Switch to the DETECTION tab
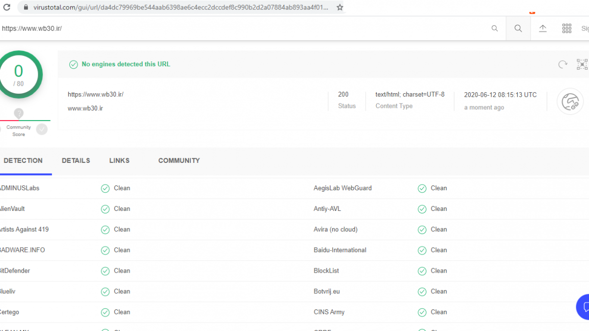589x331 pixels. (x=23, y=160)
